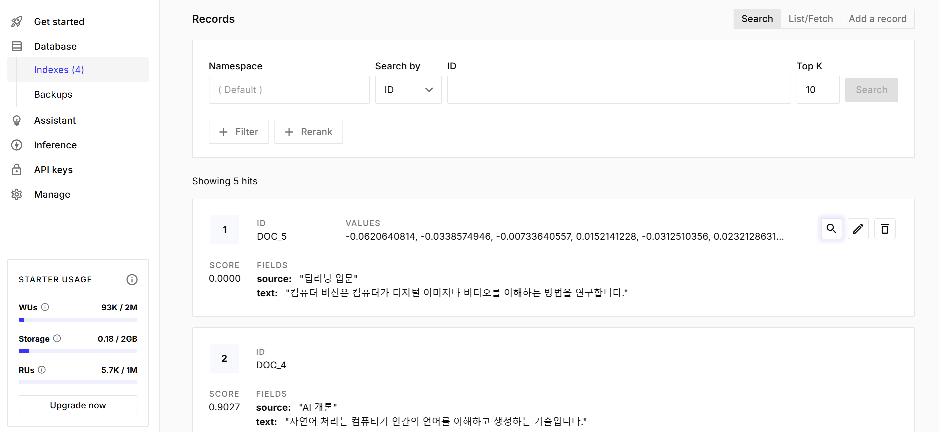This screenshot has height=432, width=939.
Task: Click the magnifier icon on DOC_5 record
Action: tap(831, 229)
